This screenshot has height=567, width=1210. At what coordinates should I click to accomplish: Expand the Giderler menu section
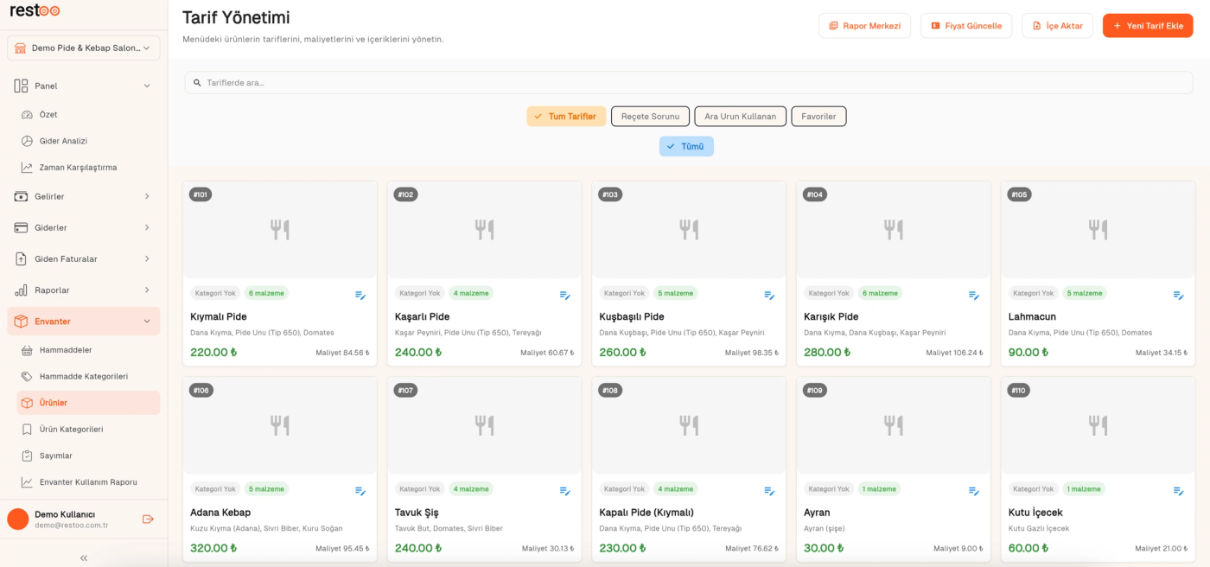[84, 227]
